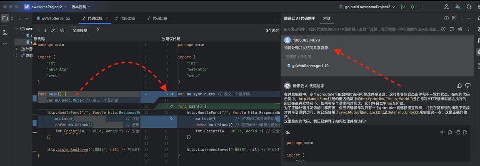Click the 3个差异 difference count
This screenshot has height=166, width=480.
[x=272, y=31]
